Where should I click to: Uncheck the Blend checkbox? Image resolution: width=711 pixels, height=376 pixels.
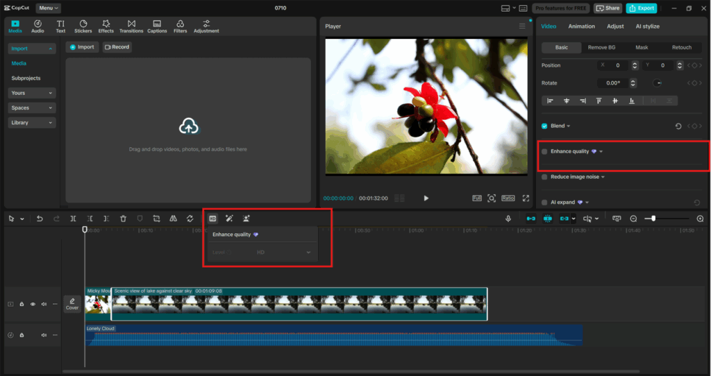(544, 126)
